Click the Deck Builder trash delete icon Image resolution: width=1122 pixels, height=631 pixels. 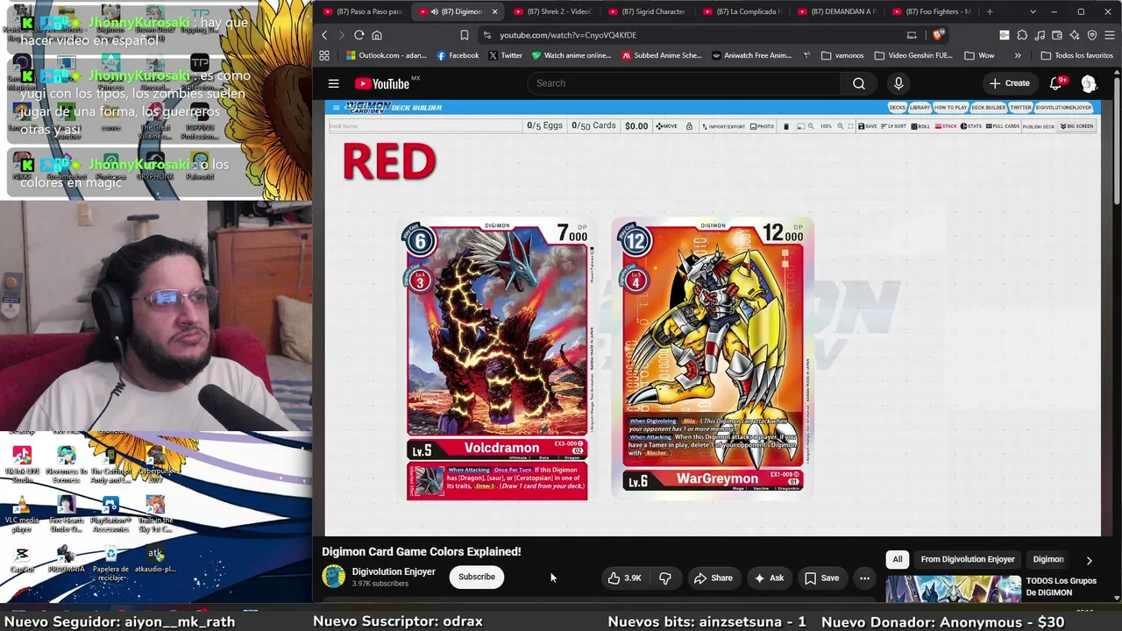click(785, 126)
